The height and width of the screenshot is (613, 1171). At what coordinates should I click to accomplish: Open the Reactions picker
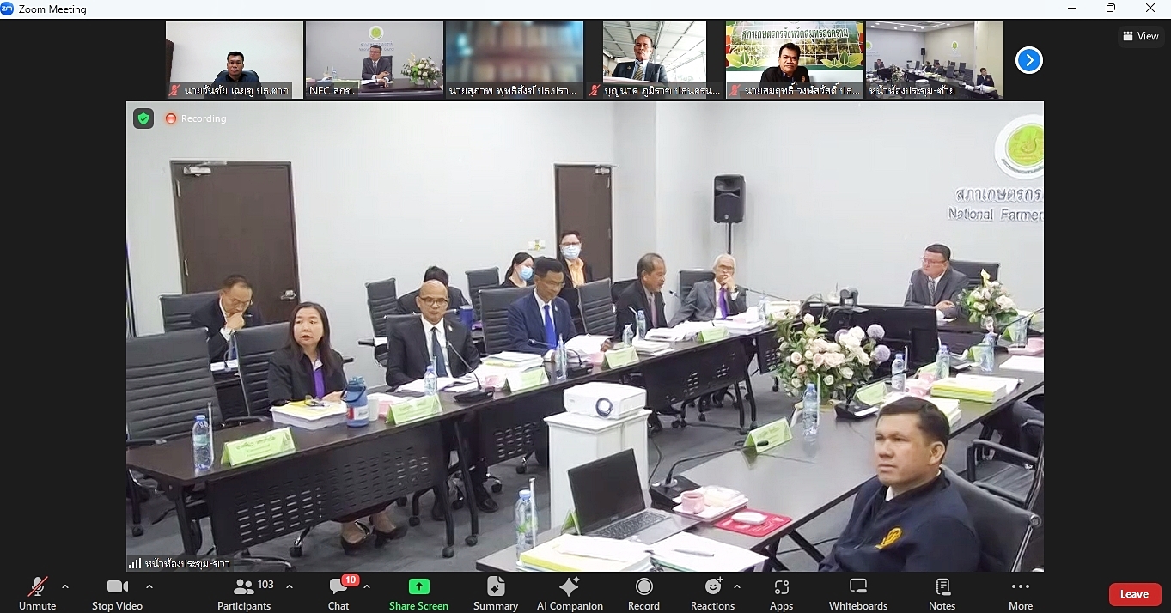click(x=712, y=593)
